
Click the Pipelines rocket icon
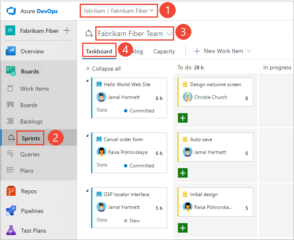tap(11, 210)
